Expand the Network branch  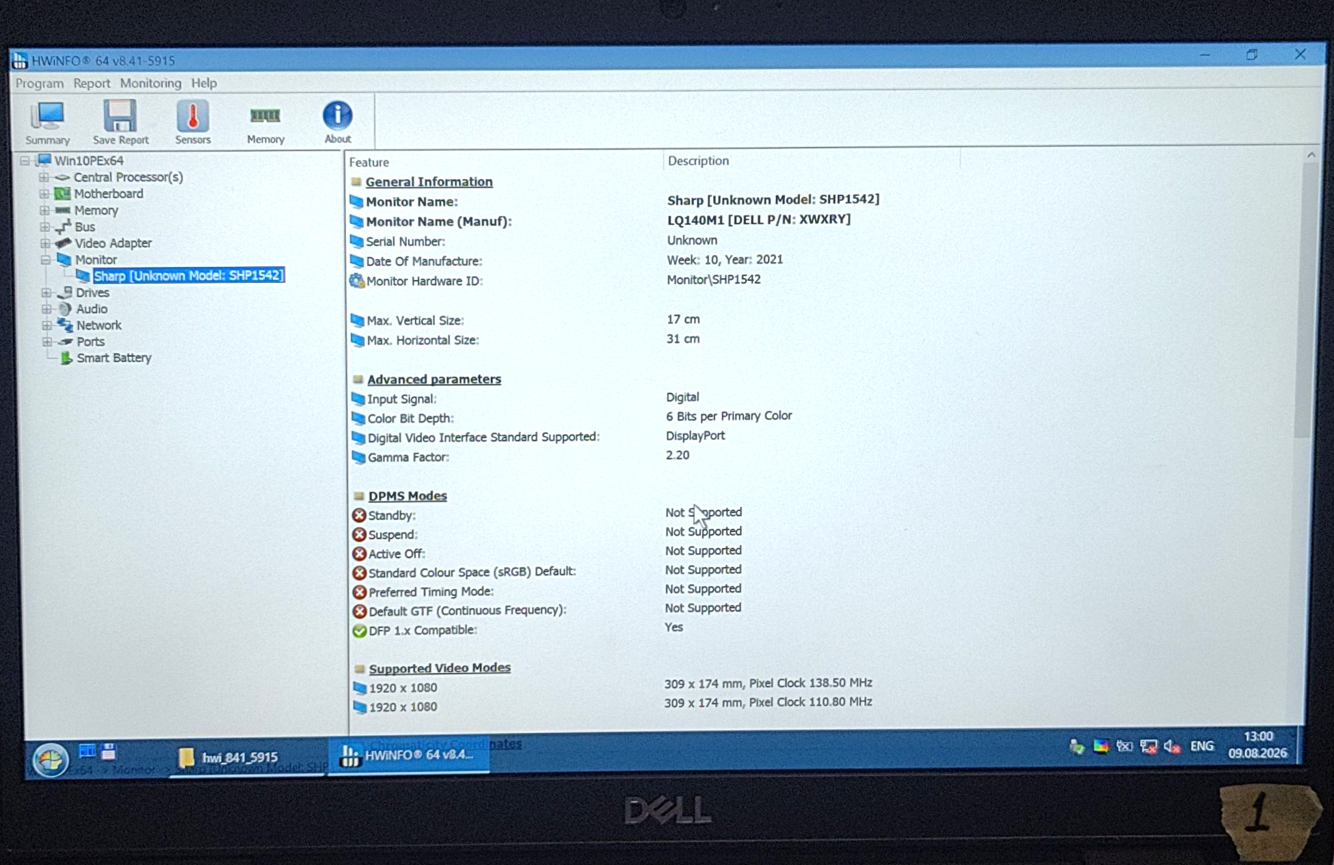pyautogui.click(x=46, y=325)
